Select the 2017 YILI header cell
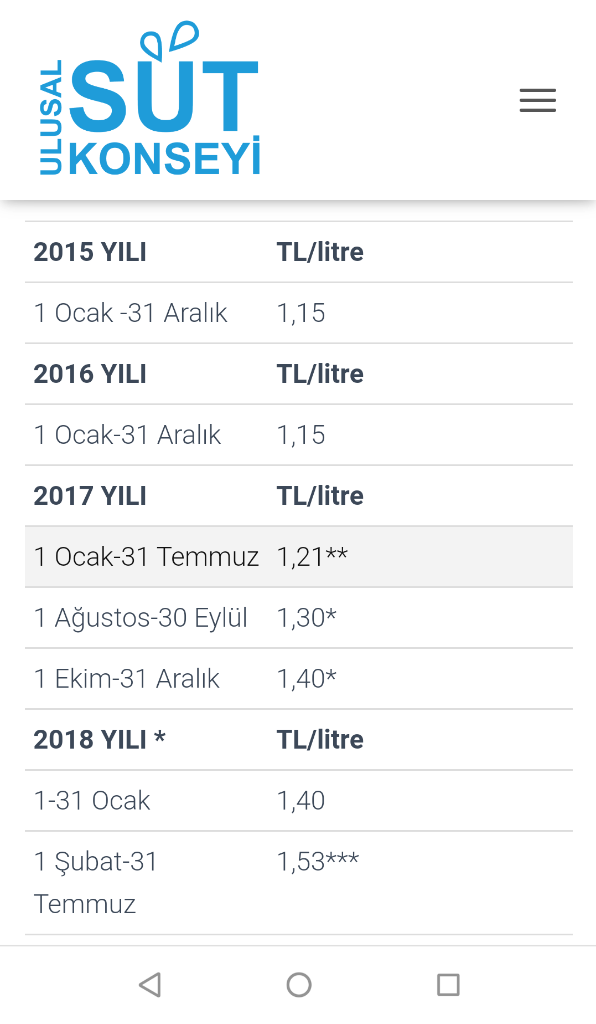The image size is (596, 1024). point(90,496)
